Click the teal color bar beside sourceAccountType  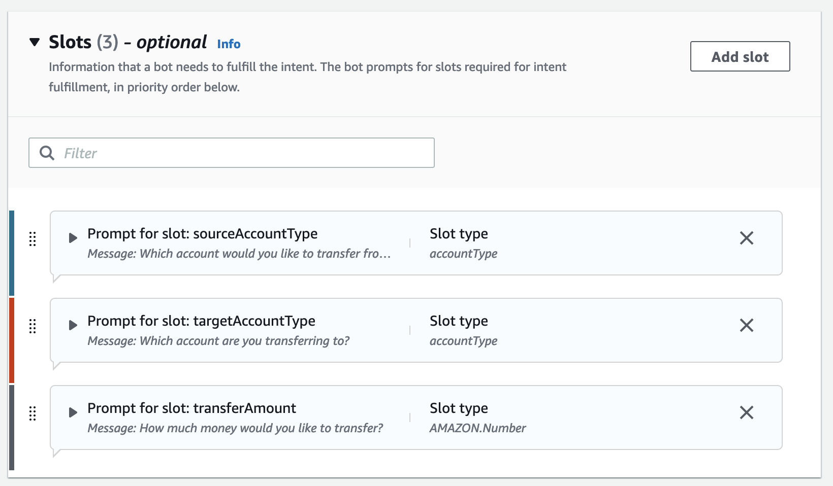click(12, 253)
